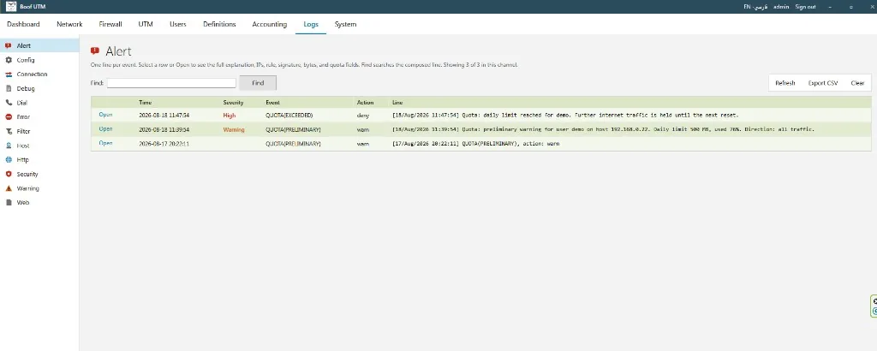
Task: Refresh the alert list
Action: click(x=785, y=83)
